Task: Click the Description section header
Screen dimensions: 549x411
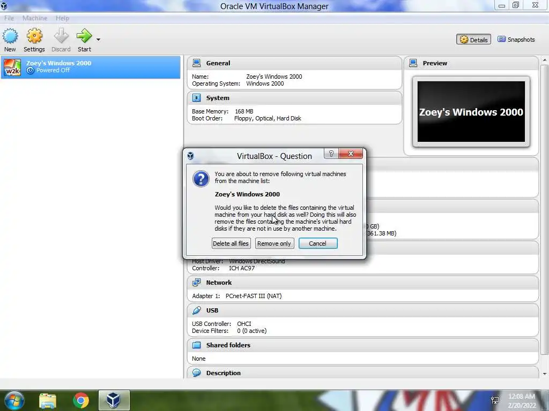Action: click(x=363, y=373)
